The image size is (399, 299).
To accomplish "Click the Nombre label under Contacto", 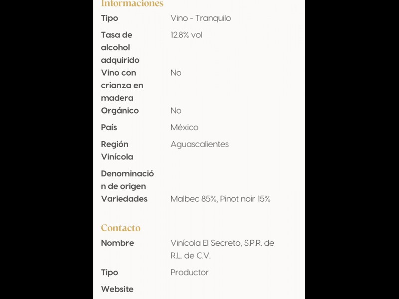I will coord(117,243).
